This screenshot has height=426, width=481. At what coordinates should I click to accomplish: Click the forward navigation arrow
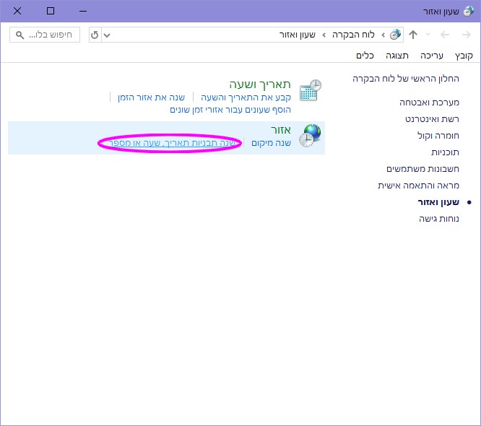click(x=445, y=35)
